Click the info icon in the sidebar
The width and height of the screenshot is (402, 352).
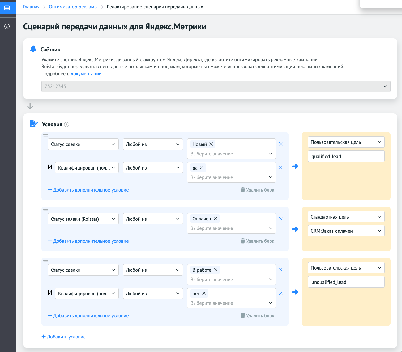pyautogui.click(x=7, y=27)
